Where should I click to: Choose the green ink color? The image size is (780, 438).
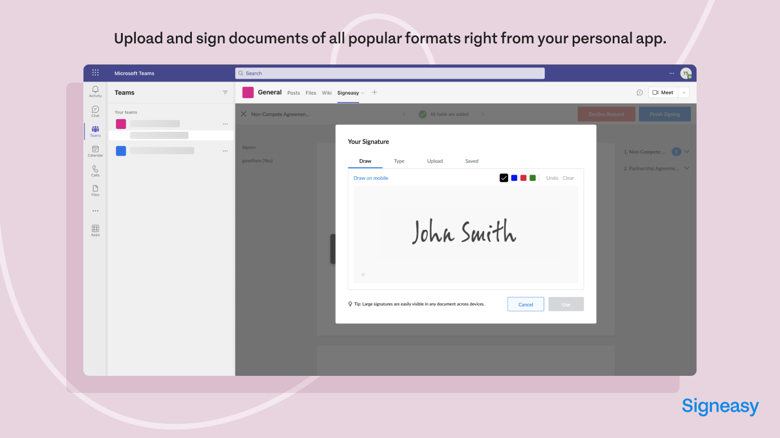click(x=532, y=178)
